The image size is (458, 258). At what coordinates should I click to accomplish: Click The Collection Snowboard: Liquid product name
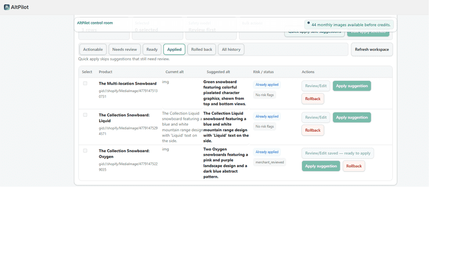(124, 118)
